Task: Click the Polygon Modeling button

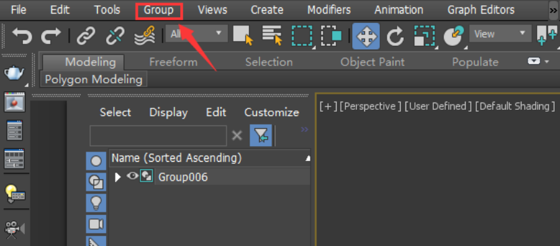Action: [x=94, y=79]
